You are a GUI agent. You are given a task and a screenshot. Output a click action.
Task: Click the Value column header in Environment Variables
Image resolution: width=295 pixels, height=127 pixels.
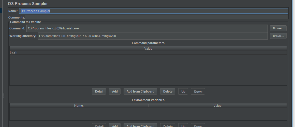pyautogui.click(x=217, y=105)
